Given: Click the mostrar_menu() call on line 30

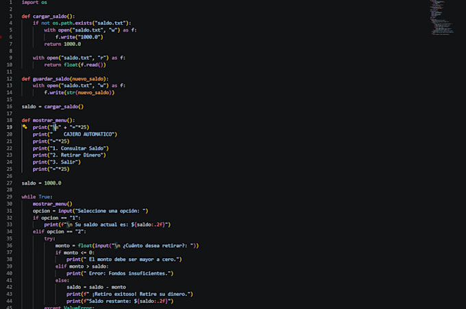Looking at the screenshot, I should [x=53, y=204].
